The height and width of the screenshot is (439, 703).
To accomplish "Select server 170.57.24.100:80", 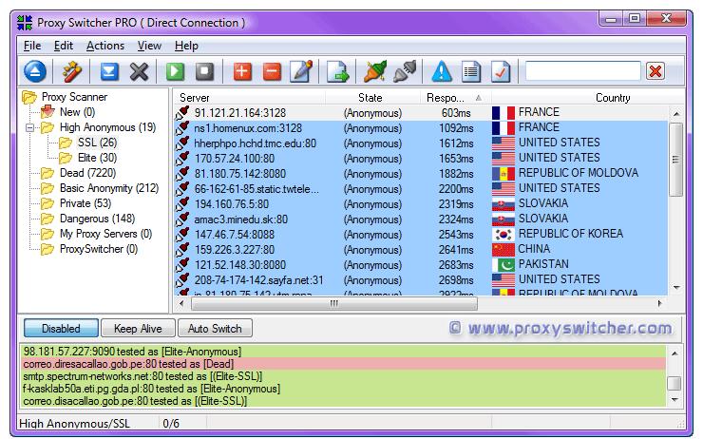I will [234, 159].
